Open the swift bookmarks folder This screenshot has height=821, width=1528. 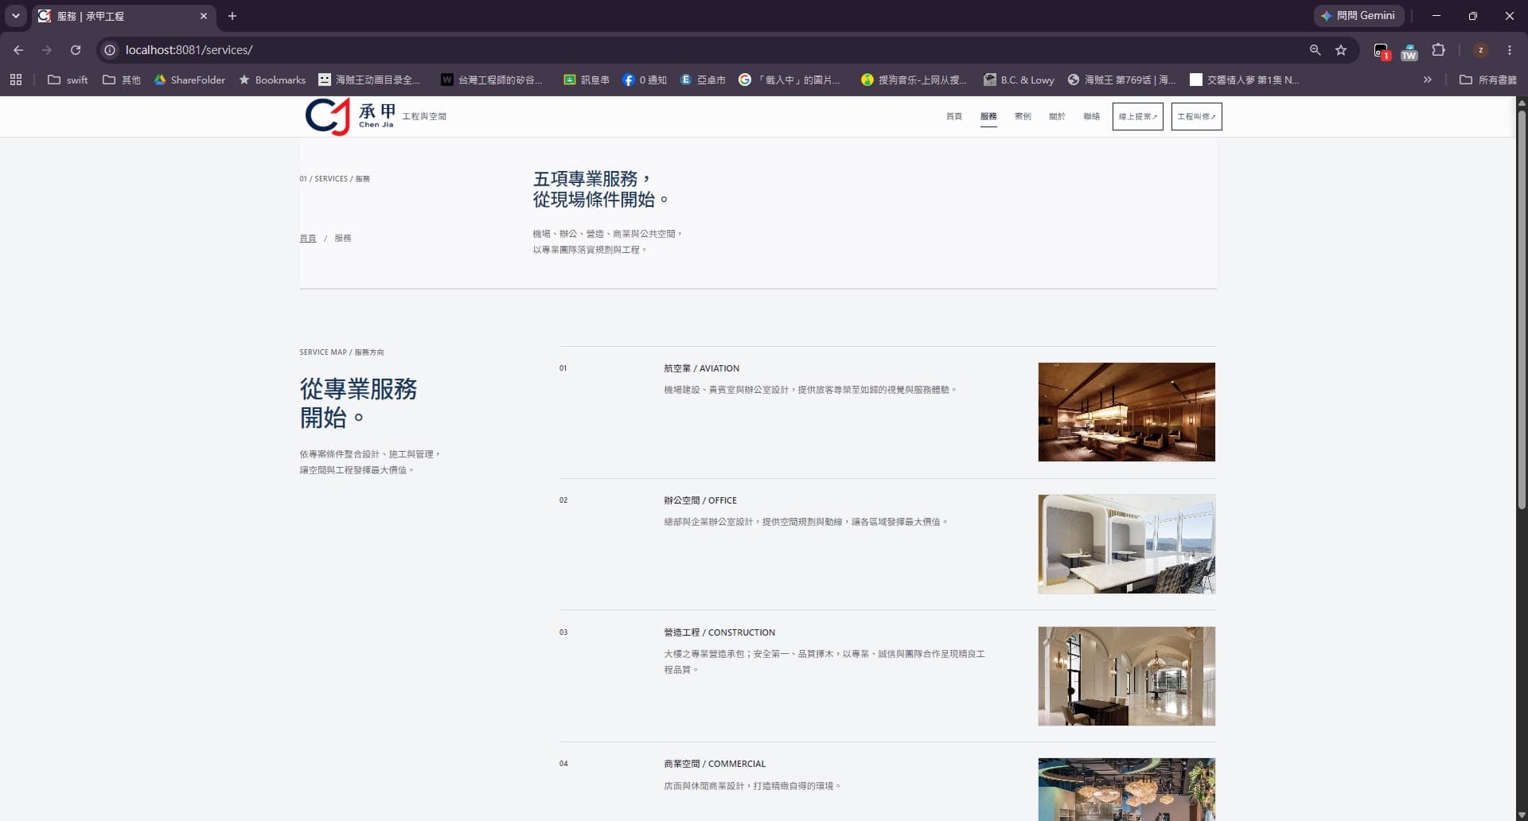pyautogui.click(x=68, y=80)
